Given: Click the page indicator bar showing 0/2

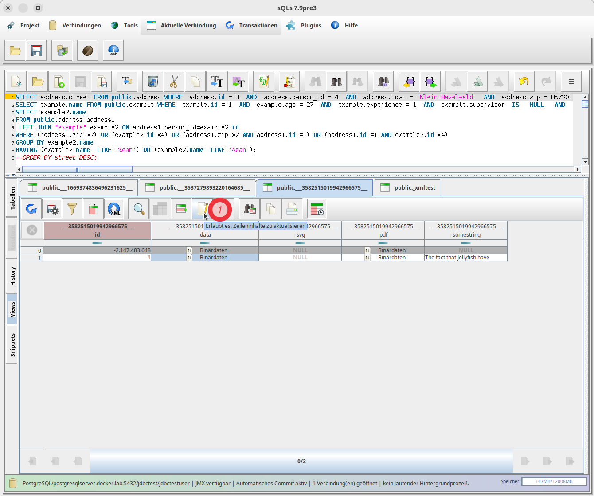Looking at the screenshot, I should click(301, 461).
